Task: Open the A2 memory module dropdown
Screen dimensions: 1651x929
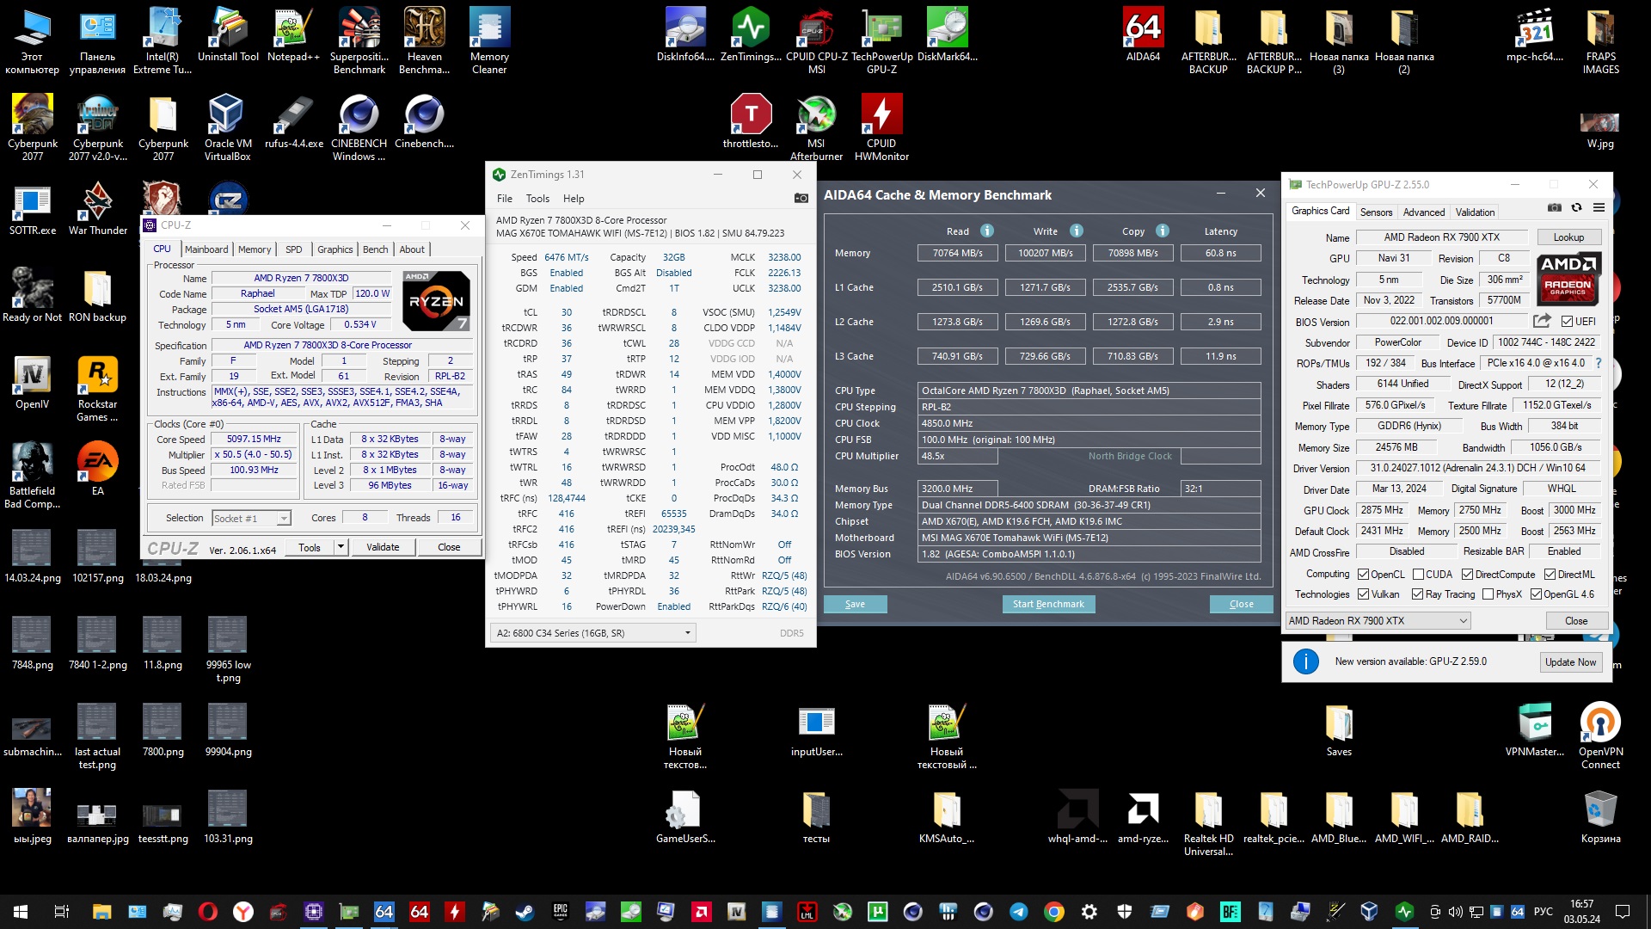Action: click(687, 633)
